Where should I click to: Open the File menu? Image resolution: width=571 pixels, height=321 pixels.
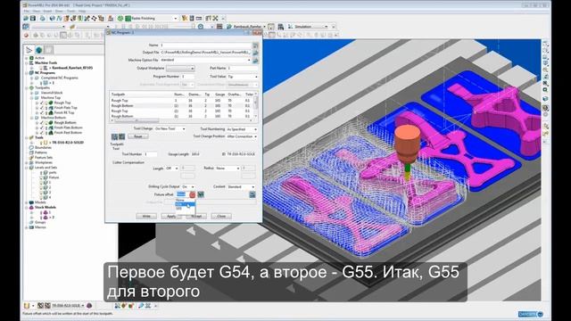27,12
